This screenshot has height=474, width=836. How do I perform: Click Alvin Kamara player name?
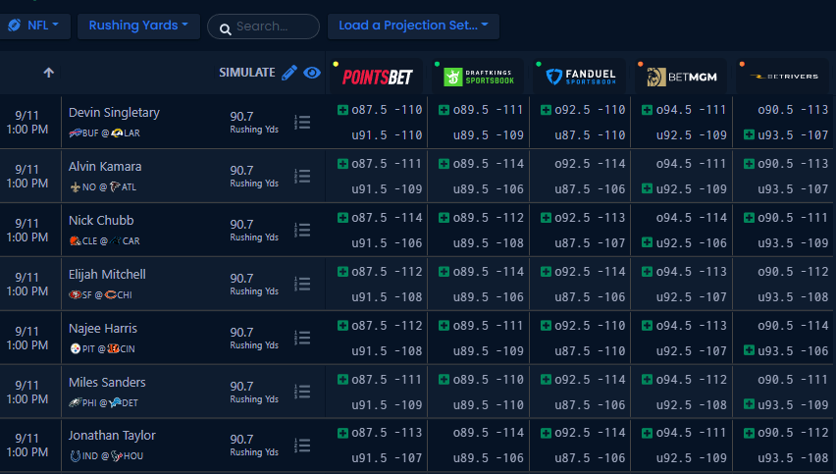[x=105, y=167]
